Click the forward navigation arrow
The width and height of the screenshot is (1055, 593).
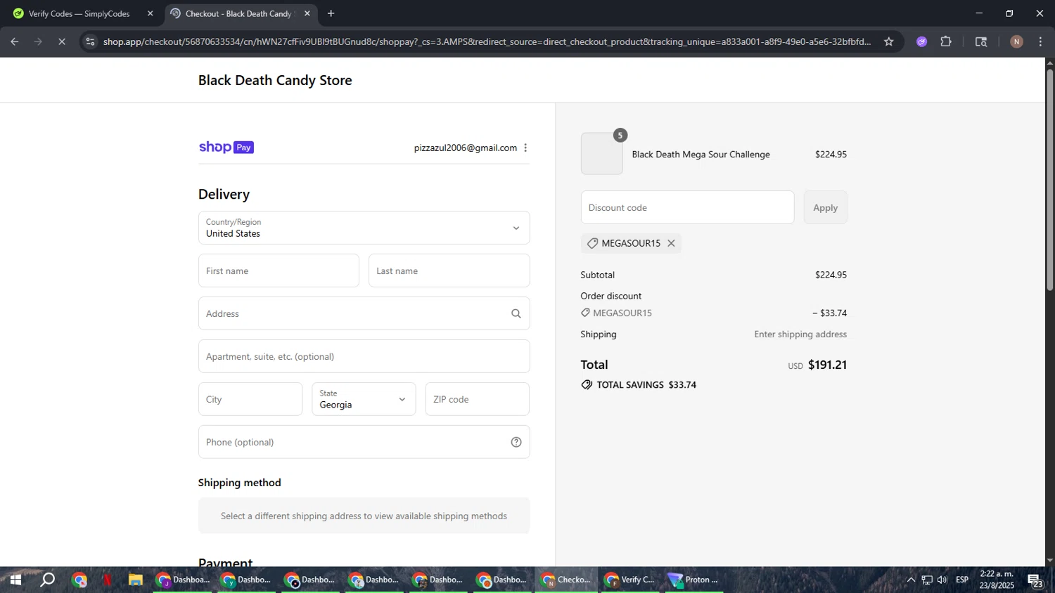coord(38,41)
